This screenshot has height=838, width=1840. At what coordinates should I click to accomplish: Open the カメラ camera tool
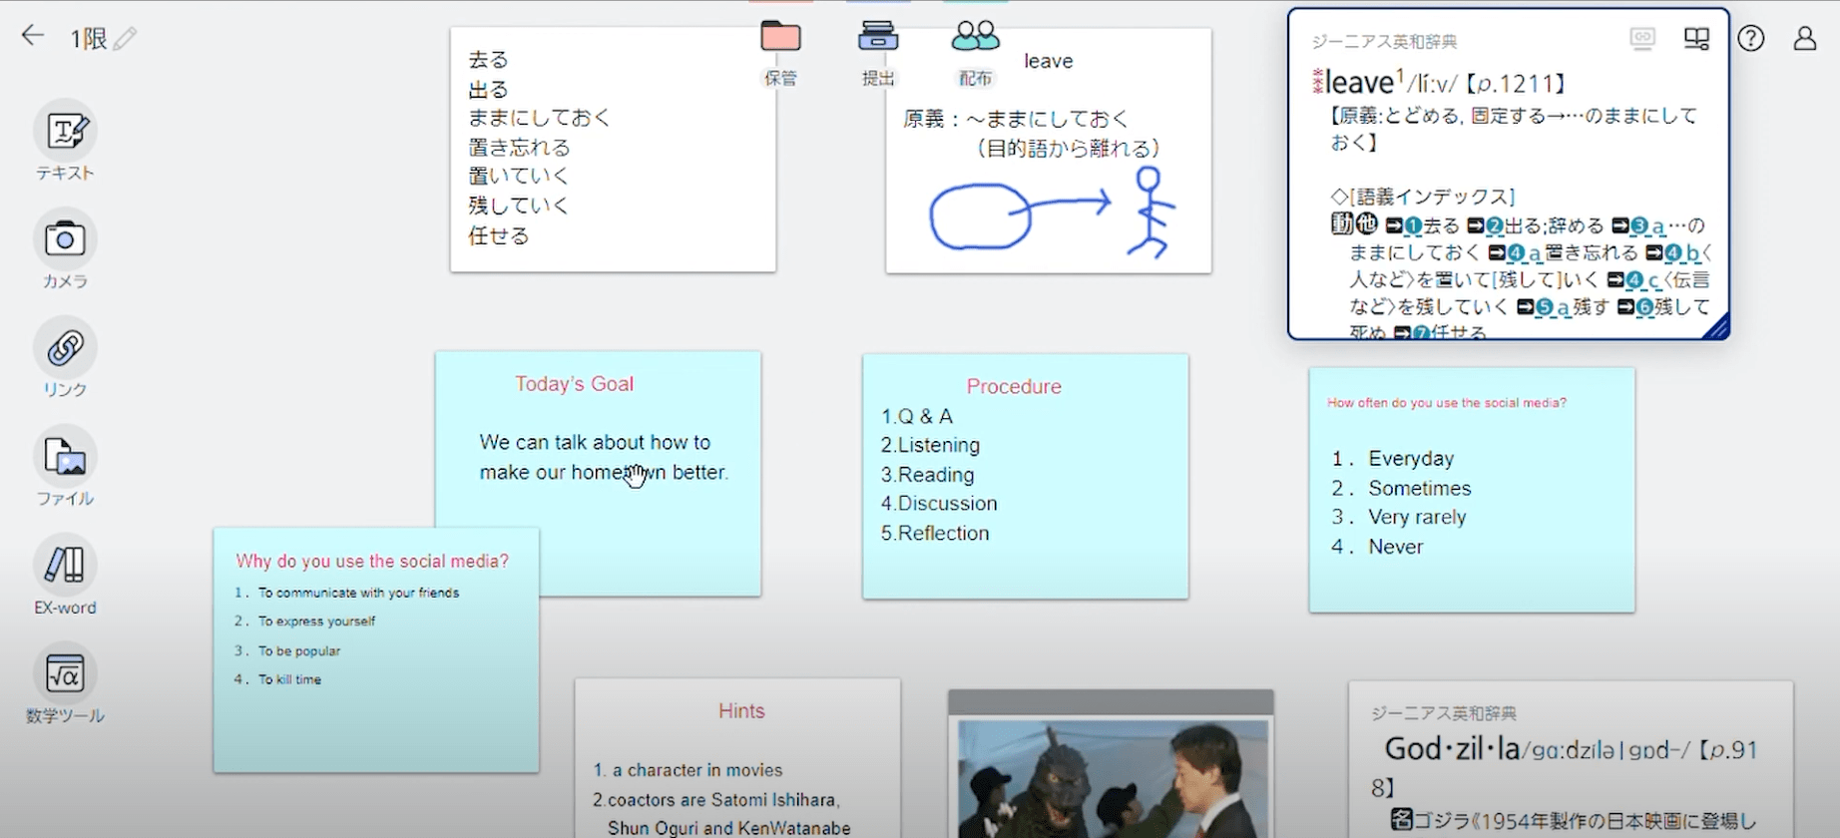pyautogui.click(x=65, y=240)
